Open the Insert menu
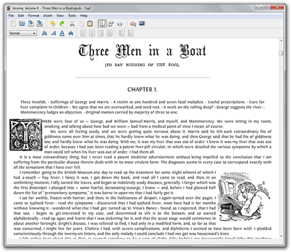 tap(48, 16)
